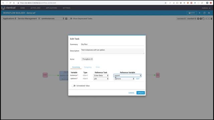Click the 'WORKFLOW BUILDER - demo-wf' title
The height and width of the screenshot is (120, 214).
19,13
